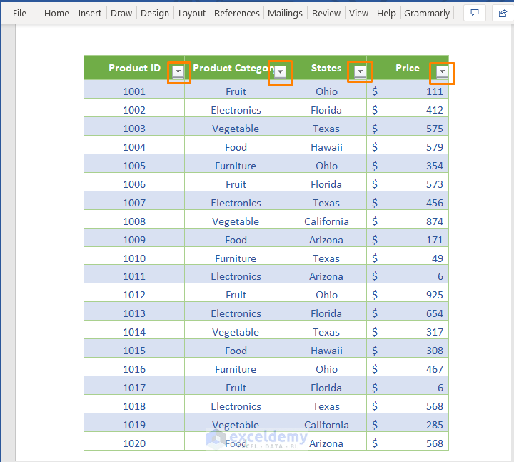The image size is (514, 462).
Task: Click the price value 654
Action: point(434,313)
